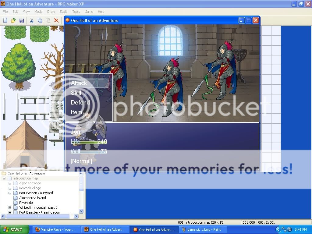Click the system clock showing 8:41 PM
The width and height of the screenshot is (312, 234).
301,230
